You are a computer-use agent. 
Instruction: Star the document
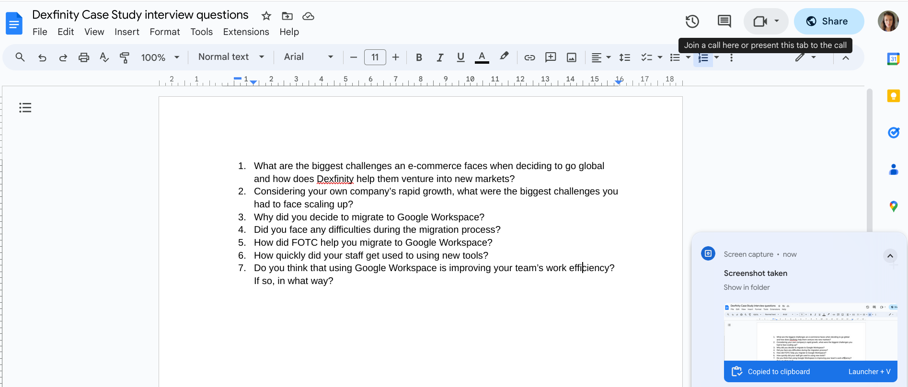pos(266,16)
